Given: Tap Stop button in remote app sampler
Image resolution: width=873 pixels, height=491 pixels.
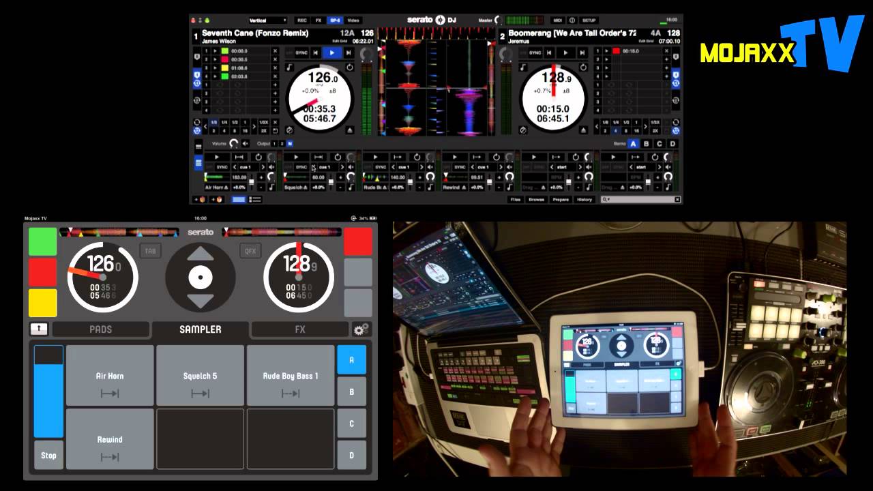Looking at the screenshot, I should click(x=48, y=456).
